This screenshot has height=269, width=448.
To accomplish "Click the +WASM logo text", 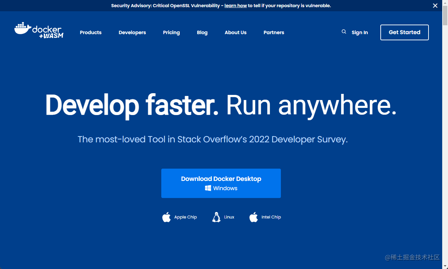I will pos(51,36).
